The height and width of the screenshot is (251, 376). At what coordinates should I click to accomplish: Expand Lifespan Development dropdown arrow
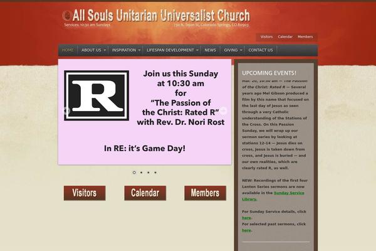pyautogui.click(x=197, y=50)
